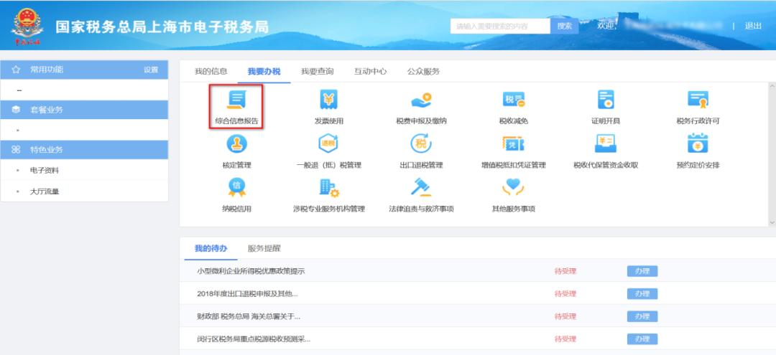The width and height of the screenshot is (776, 355).
Task: Open 大厅流量 in the sidebar
Action: [x=45, y=191]
